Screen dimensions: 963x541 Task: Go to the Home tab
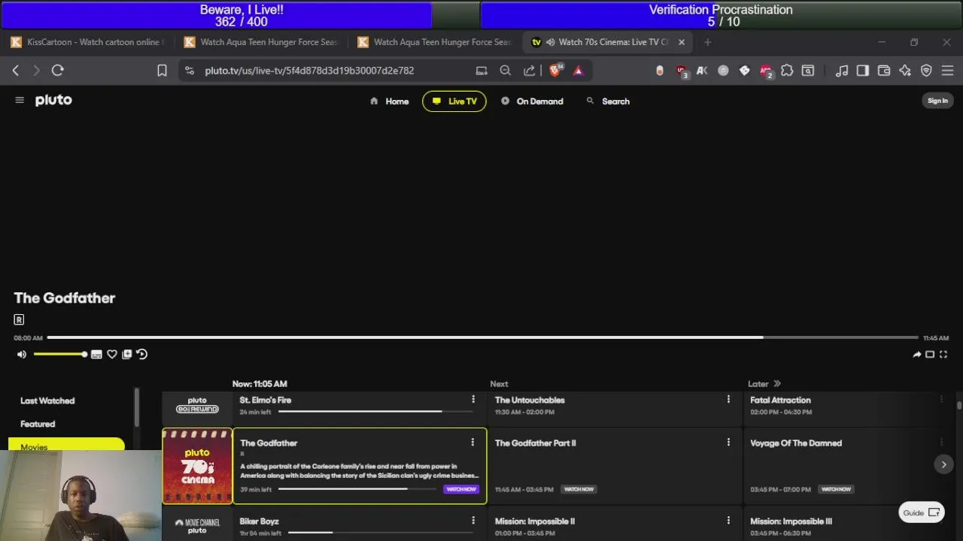pos(389,101)
